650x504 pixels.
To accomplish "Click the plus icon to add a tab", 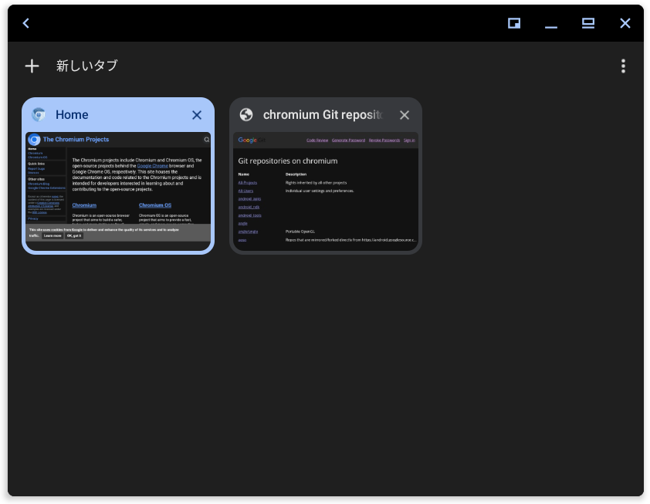I will tap(32, 66).
